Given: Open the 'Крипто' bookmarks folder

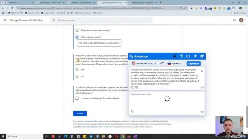Looking at the screenshot, I should click(x=98, y=13).
